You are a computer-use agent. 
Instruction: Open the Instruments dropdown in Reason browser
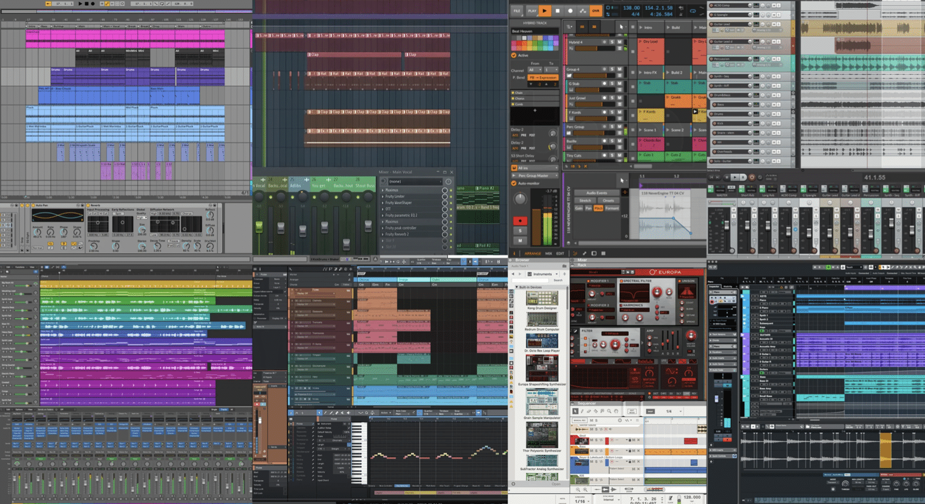click(x=543, y=274)
